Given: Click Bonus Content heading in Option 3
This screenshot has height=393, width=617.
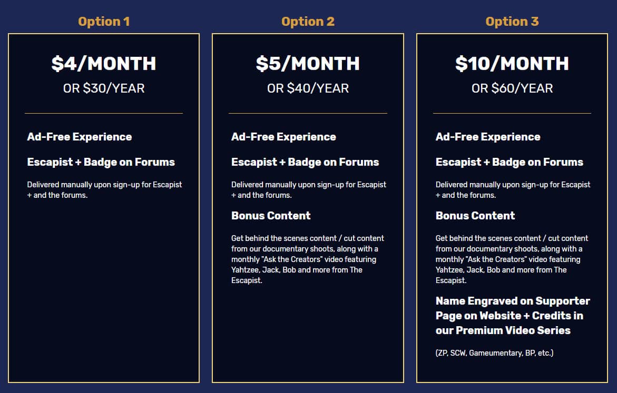Looking at the screenshot, I should coord(475,216).
